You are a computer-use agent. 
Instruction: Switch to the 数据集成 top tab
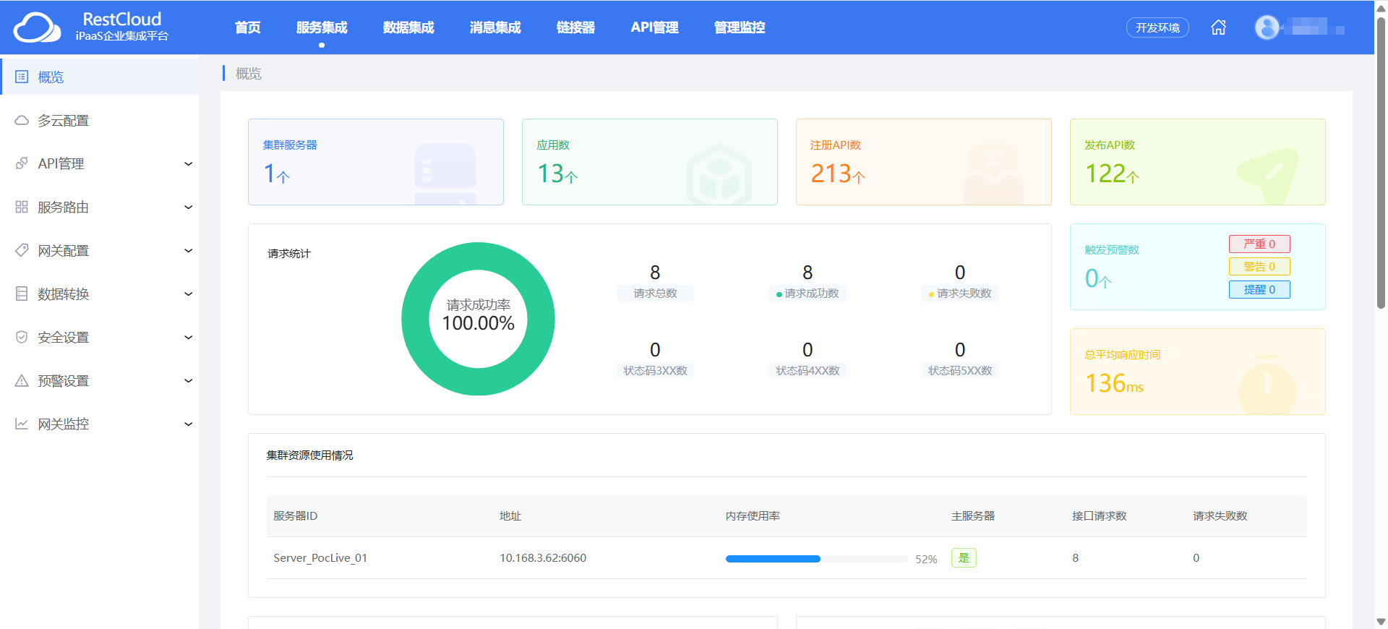click(x=408, y=27)
